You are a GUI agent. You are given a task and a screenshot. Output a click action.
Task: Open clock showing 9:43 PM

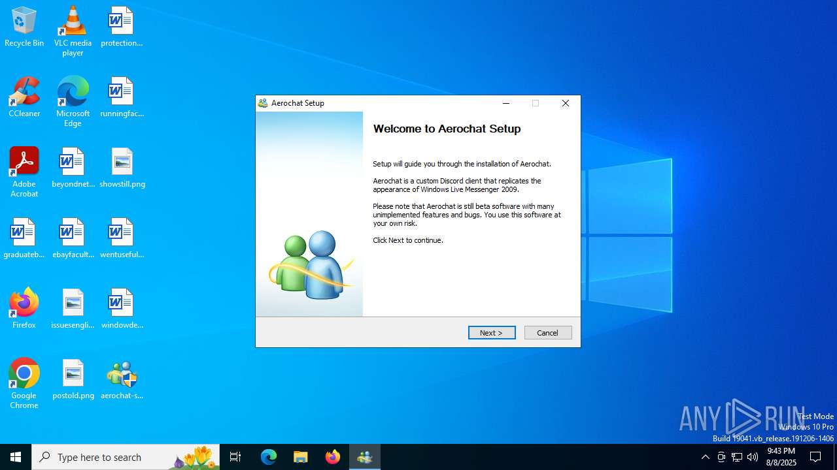781,457
